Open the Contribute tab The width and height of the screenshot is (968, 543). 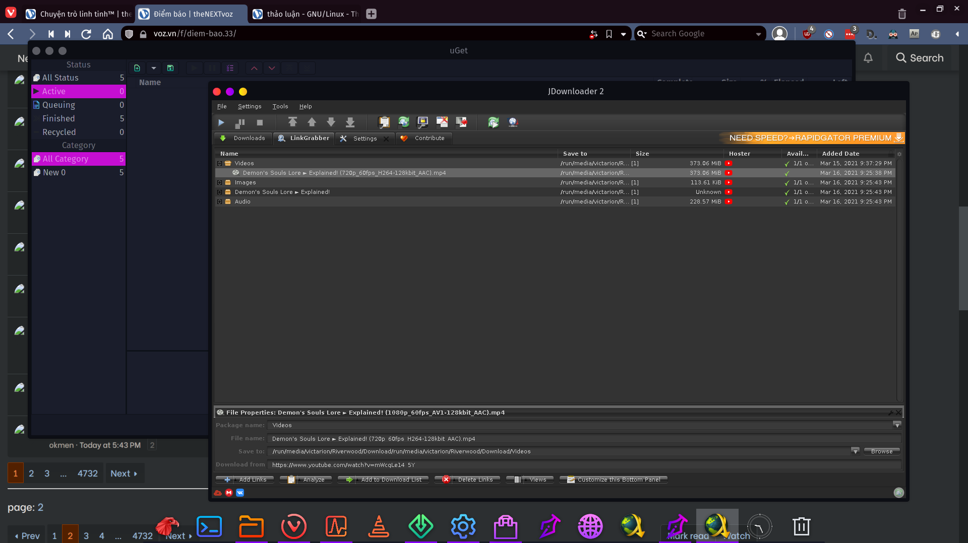click(x=423, y=138)
